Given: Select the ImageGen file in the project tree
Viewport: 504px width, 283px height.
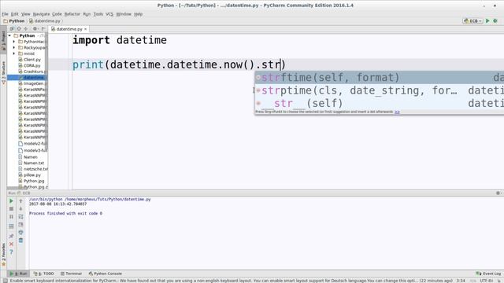Looking at the screenshot, I should [x=32, y=83].
